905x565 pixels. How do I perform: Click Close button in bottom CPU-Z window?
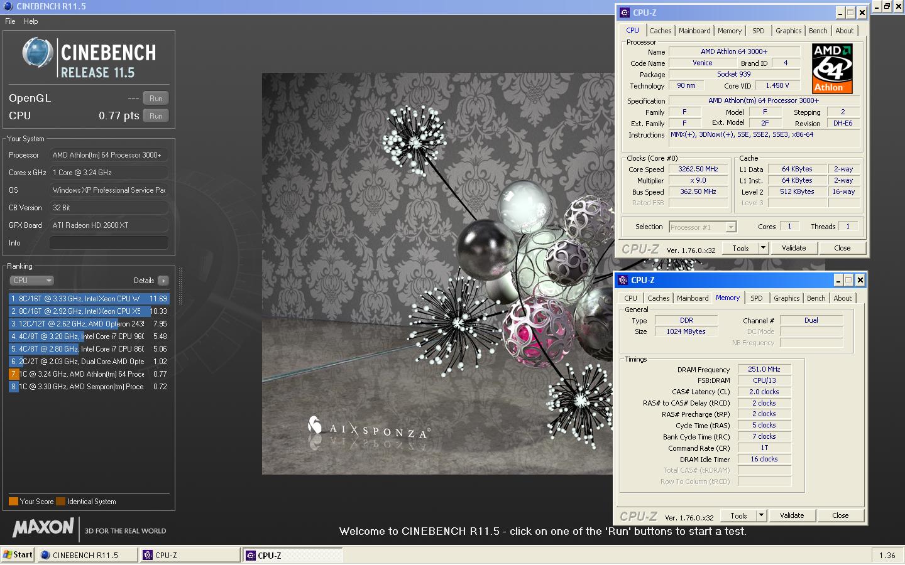[x=840, y=516]
